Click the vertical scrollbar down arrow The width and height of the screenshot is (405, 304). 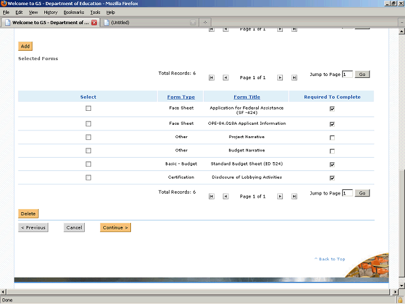[x=402, y=286]
